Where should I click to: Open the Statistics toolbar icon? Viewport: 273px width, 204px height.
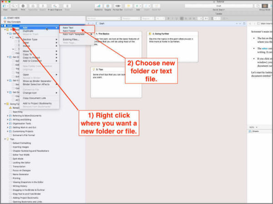99,6
